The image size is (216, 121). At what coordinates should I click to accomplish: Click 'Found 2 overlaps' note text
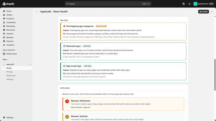(109, 37)
